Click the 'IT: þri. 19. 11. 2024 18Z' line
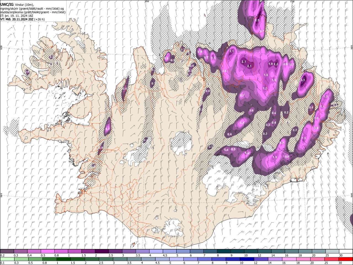The image size is (353, 265). point(17,16)
